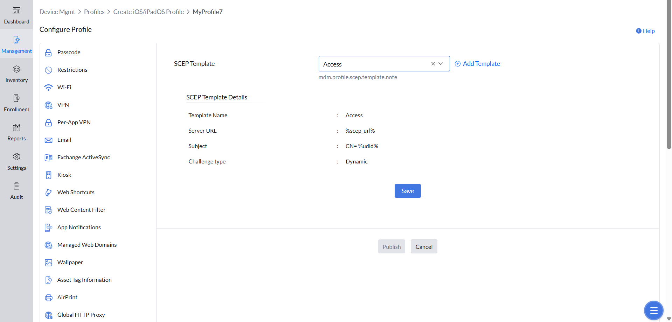Cancel the profile creation
Screen dimensions: 672x322
point(424,246)
